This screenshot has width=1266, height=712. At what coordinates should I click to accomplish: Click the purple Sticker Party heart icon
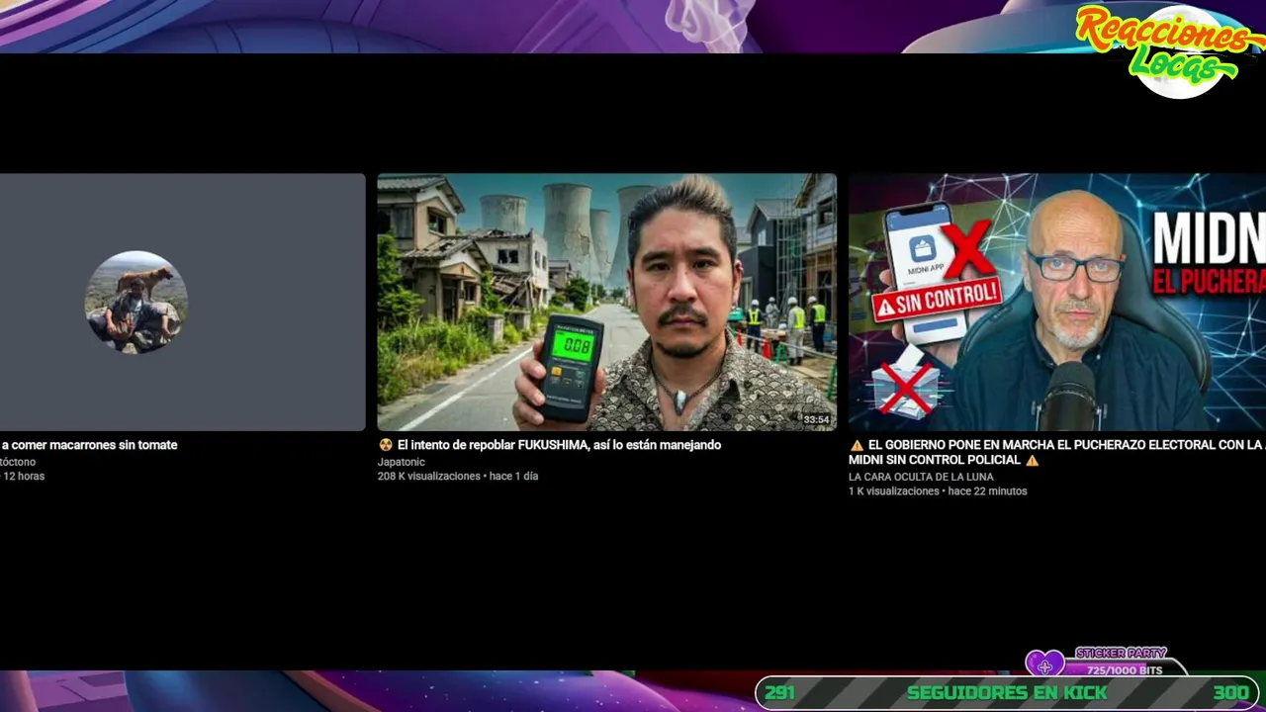(x=1044, y=665)
